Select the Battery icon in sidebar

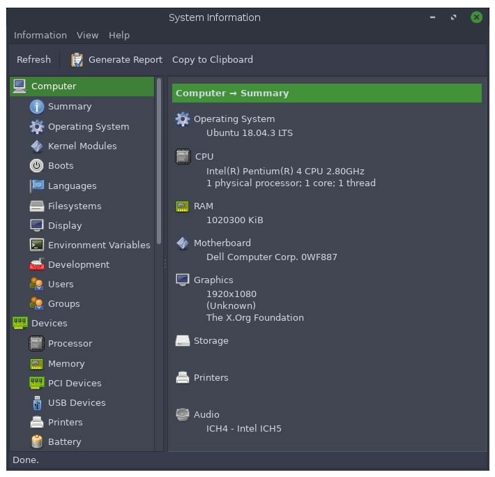click(37, 441)
